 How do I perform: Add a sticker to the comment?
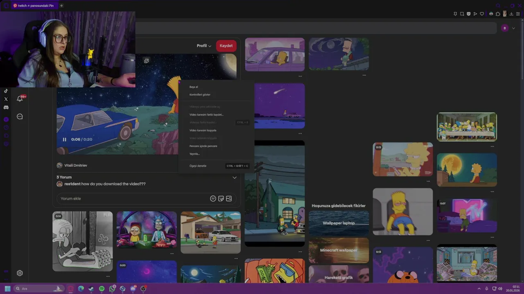(x=221, y=198)
